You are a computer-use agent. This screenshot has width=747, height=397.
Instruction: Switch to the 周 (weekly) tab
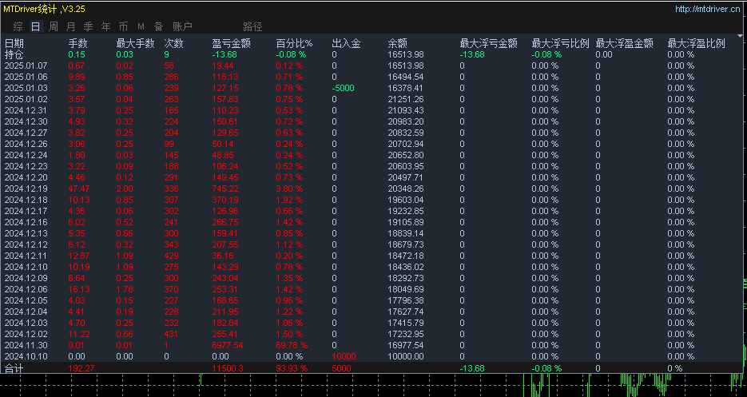pos(53,26)
